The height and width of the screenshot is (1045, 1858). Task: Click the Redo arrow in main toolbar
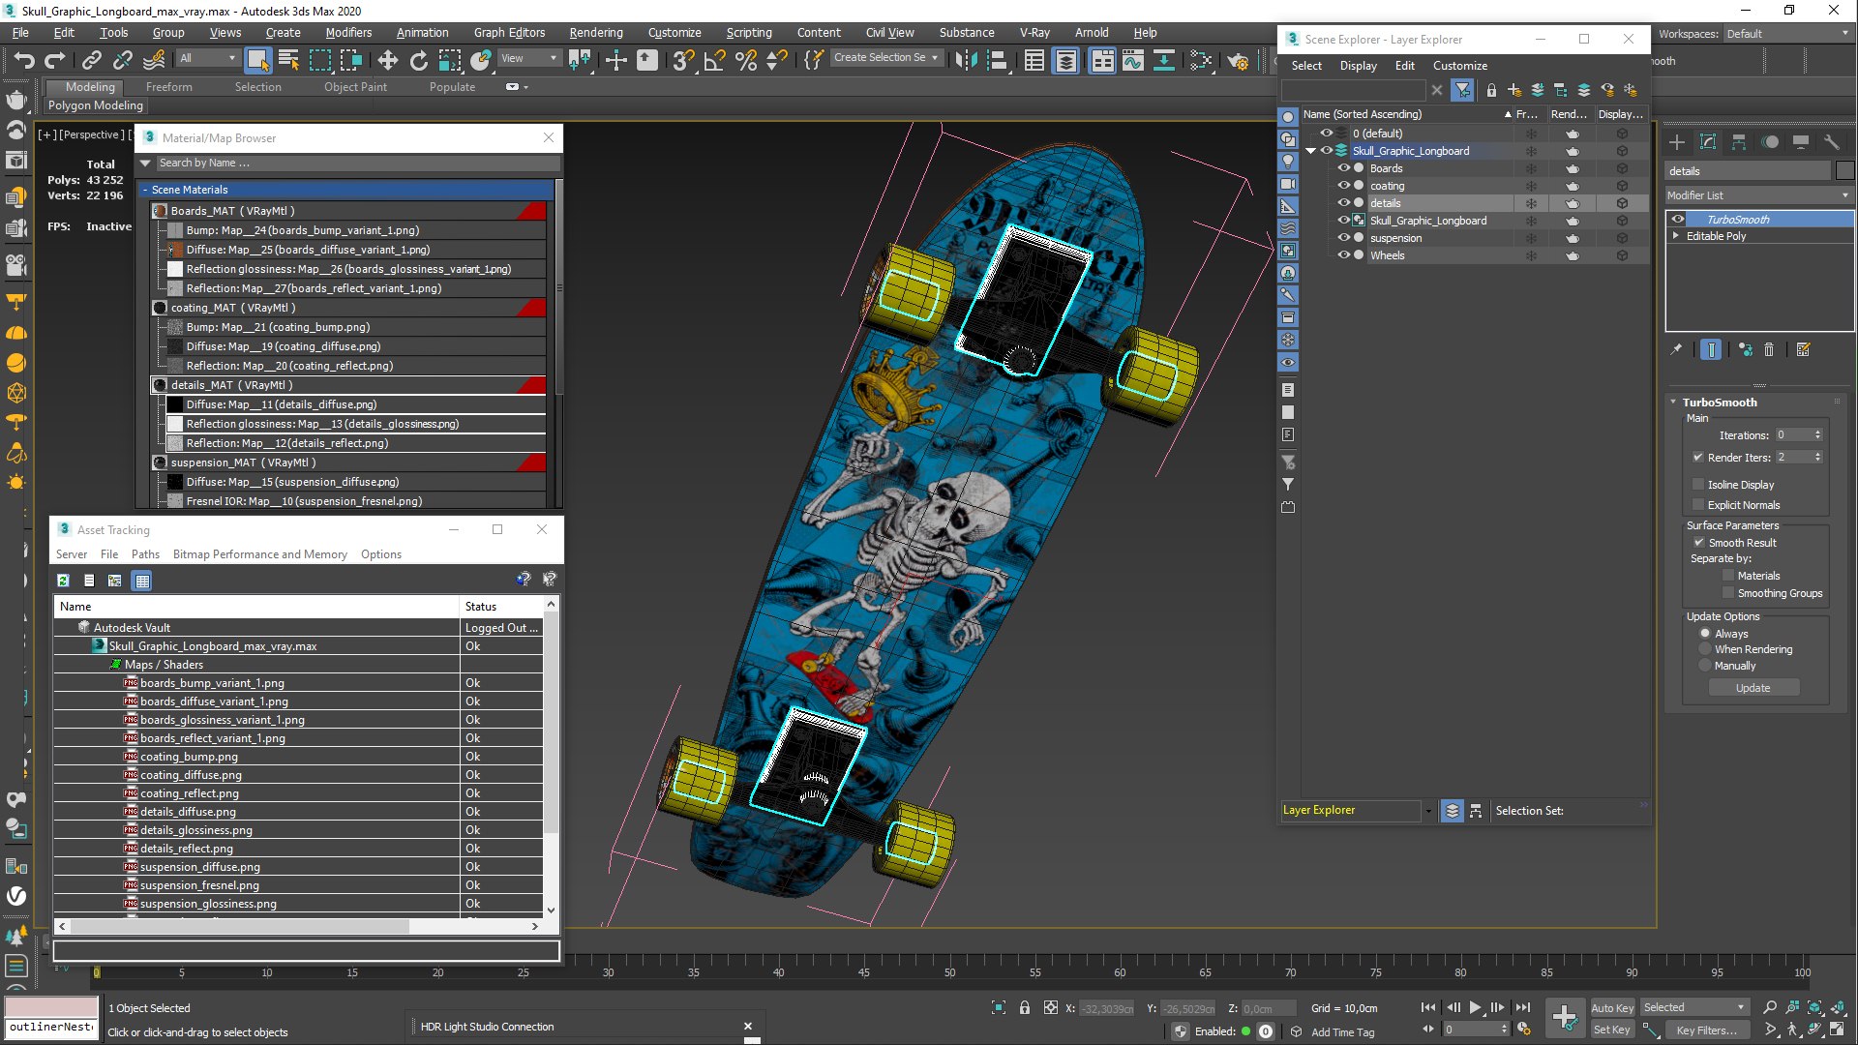click(55, 60)
